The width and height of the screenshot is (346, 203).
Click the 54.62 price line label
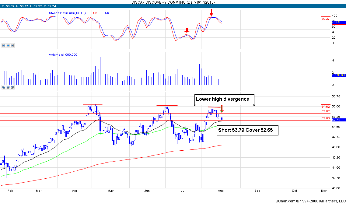point(325,107)
